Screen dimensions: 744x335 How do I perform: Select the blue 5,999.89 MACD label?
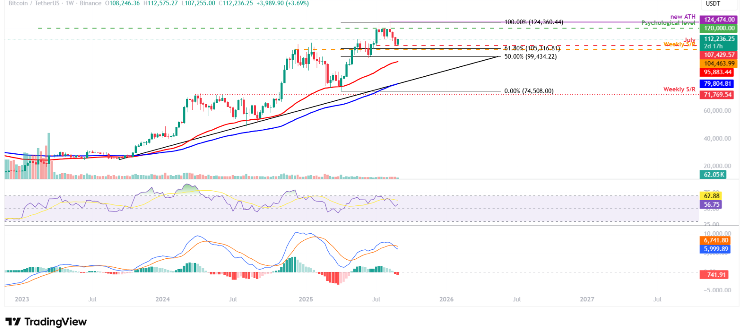(x=716, y=249)
